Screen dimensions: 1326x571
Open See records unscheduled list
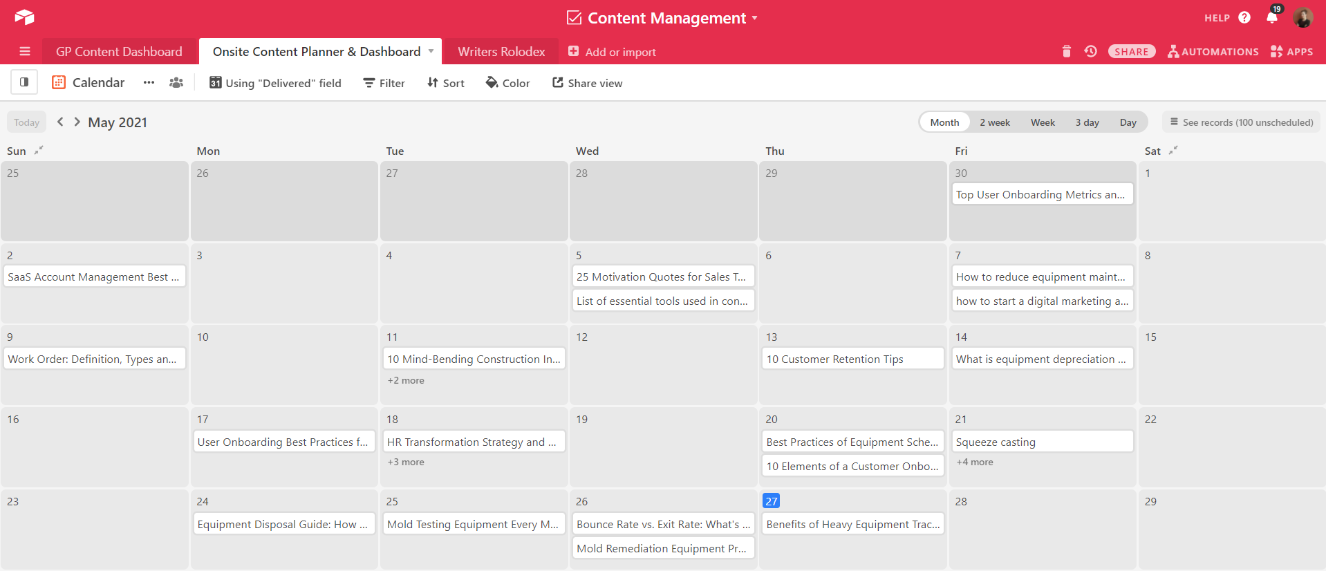tap(1241, 122)
